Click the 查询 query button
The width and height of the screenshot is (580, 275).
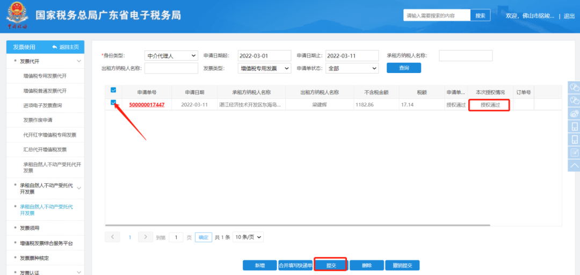[x=404, y=68]
